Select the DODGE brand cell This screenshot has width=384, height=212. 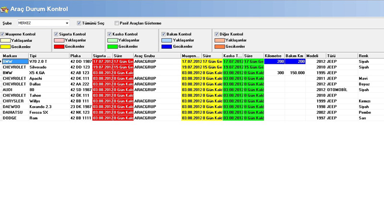click(15, 118)
